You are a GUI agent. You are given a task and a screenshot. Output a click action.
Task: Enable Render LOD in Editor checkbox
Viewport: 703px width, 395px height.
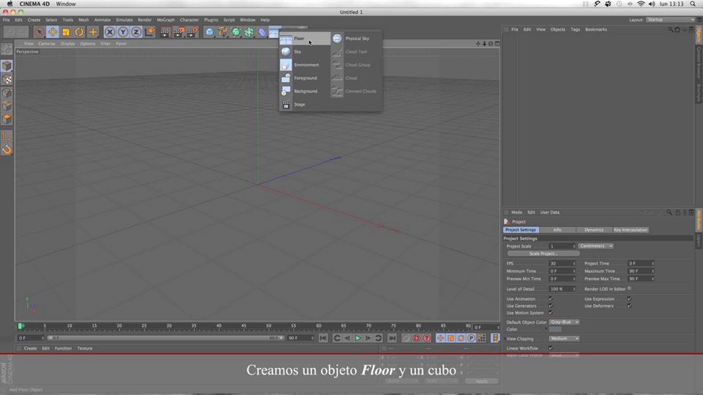tap(629, 289)
